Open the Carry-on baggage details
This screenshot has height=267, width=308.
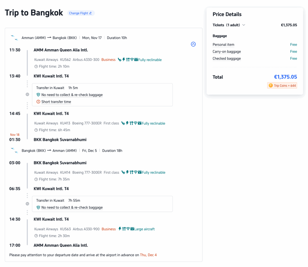[x=227, y=52]
